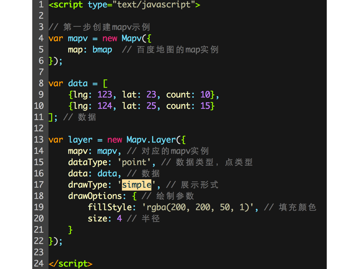Click line number 24 in the gutter
Screen dimensions: 359x269
click(x=39, y=263)
